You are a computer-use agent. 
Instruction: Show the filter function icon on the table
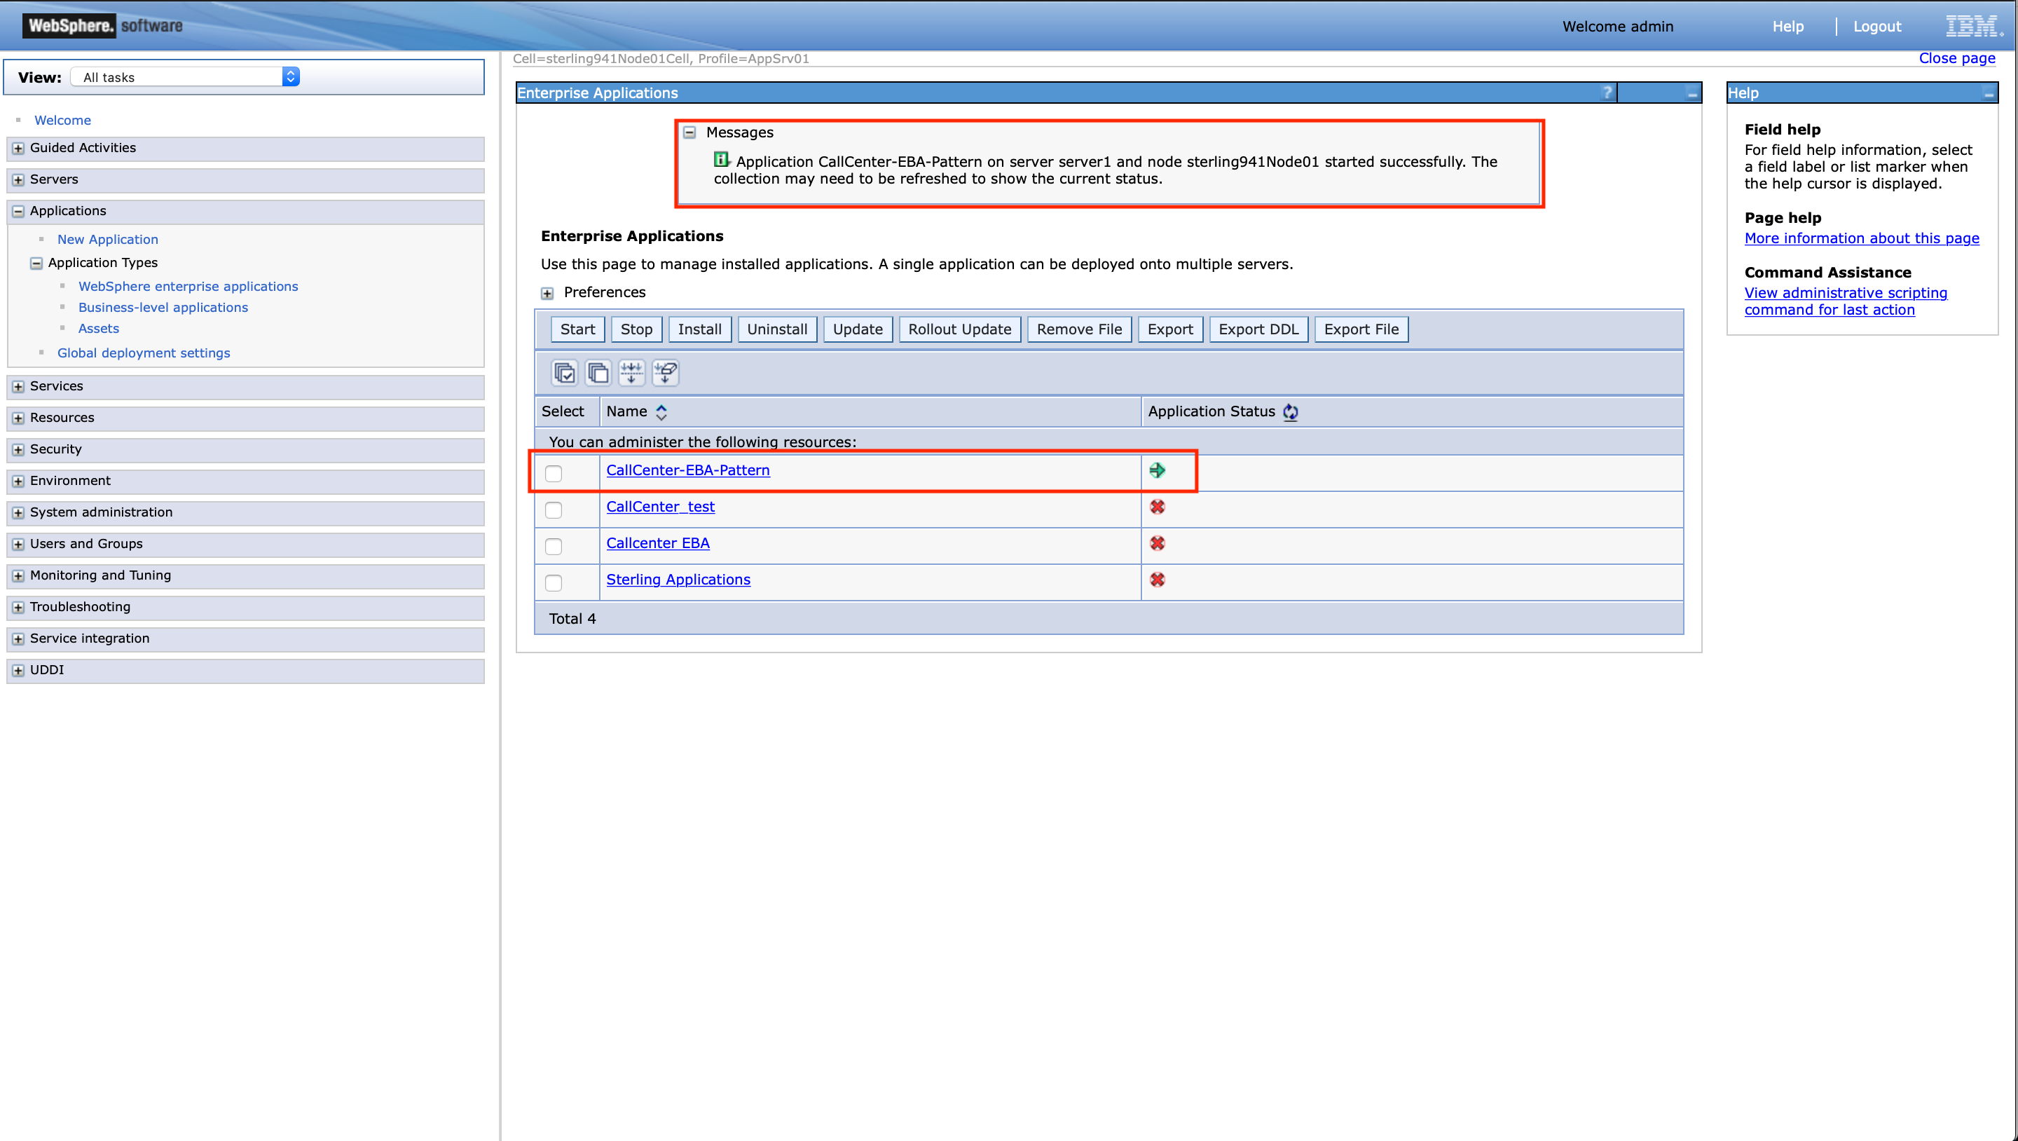coord(631,373)
